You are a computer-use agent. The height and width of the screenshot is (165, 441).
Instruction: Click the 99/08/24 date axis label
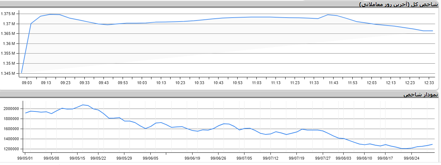point(412,158)
